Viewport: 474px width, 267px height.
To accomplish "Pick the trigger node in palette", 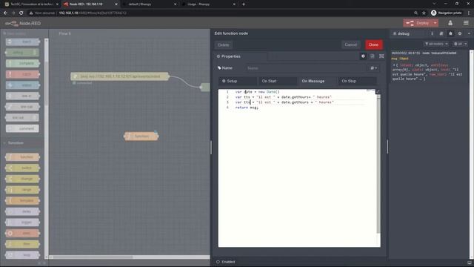I will point(22,222).
